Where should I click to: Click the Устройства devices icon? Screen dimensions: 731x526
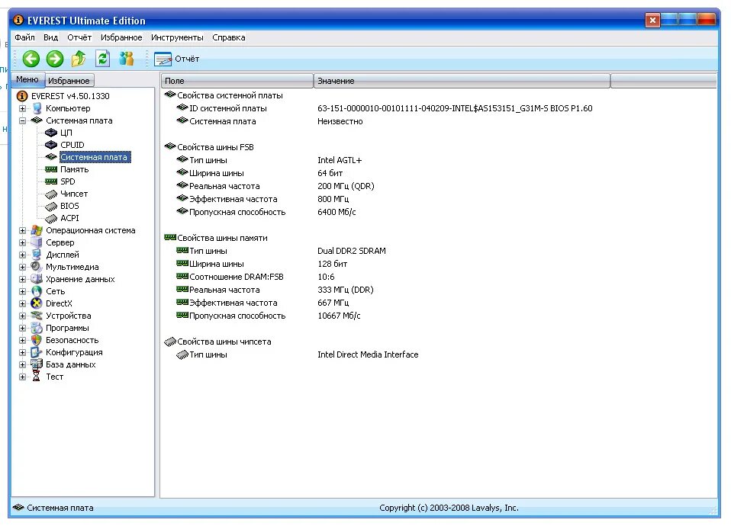coord(37,316)
